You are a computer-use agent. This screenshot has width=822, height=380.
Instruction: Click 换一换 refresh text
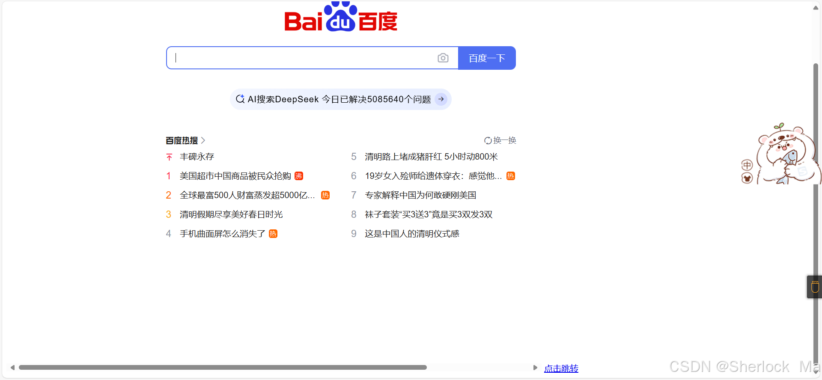click(505, 140)
